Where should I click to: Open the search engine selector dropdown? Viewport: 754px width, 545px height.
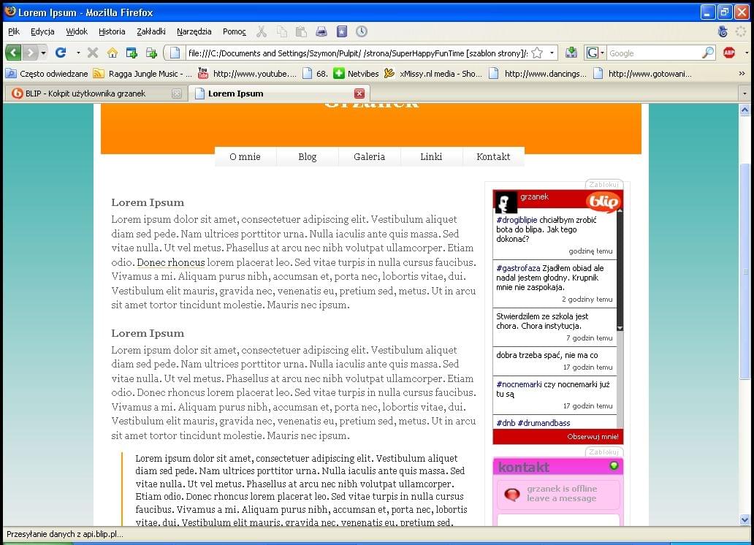point(594,53)
